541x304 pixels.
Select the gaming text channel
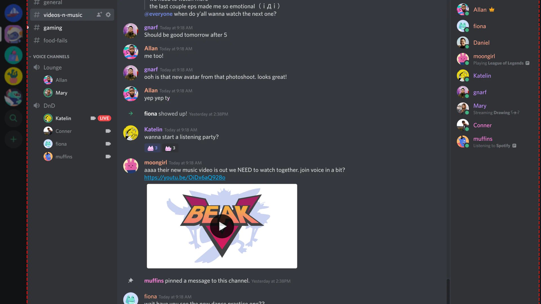pos(53,28)
